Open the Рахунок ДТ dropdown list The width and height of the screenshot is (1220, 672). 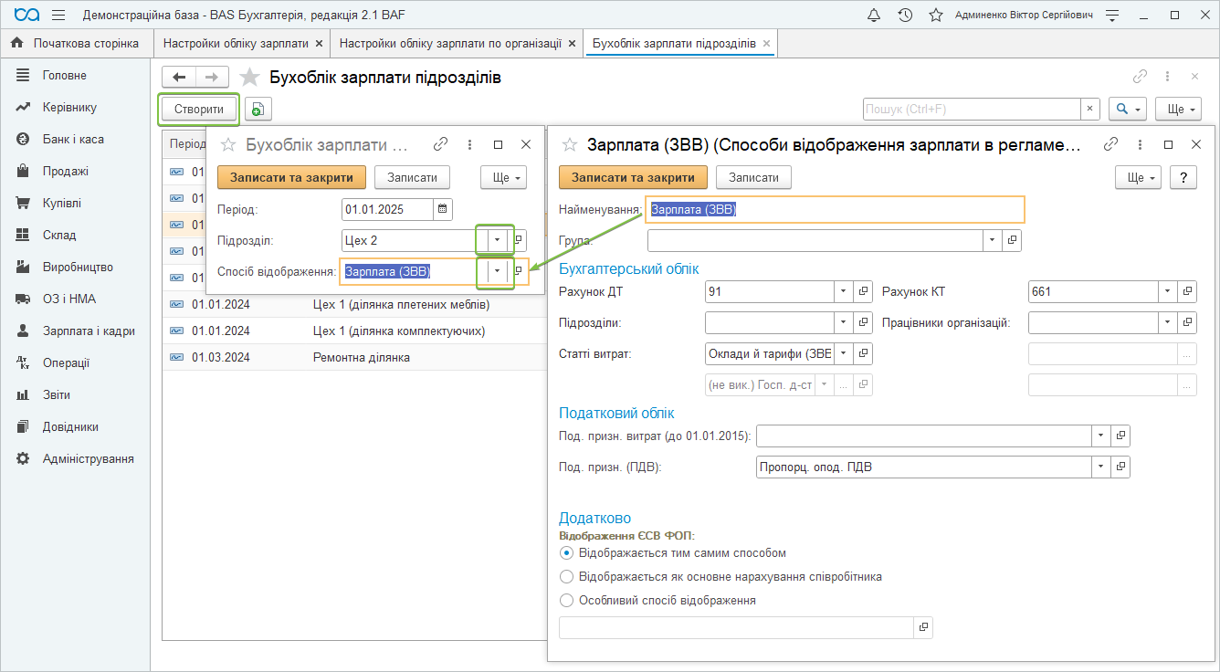click(x=843, y=291)
